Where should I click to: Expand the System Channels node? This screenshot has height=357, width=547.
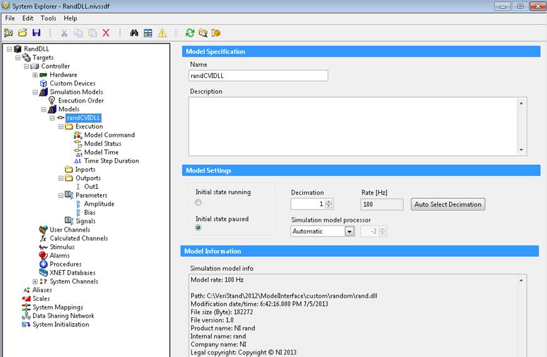pyautogui.click(x=35, y=281)
